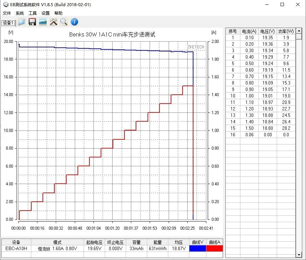The height and width of the screenshot is (260, 306).
Task: Click the EBC-A10H device cell
Action: click(16, 248)
